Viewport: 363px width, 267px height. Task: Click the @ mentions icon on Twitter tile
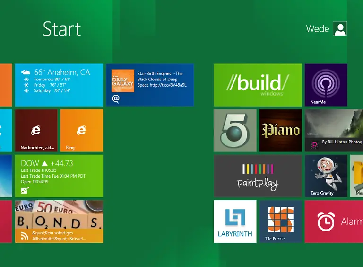tap(116, 99)
